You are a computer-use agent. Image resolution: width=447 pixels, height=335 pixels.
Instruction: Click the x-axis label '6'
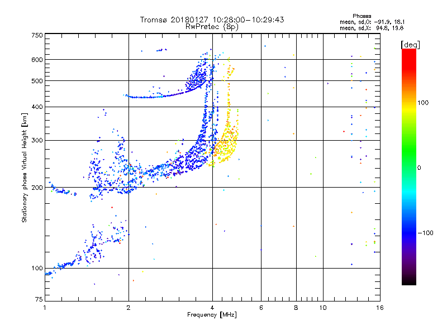(261, 308)
